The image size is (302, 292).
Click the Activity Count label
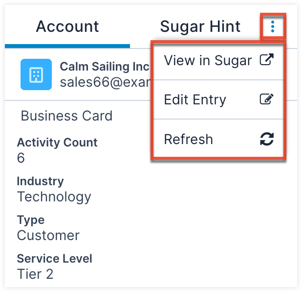pyautogui.click(x=57, y=143)
